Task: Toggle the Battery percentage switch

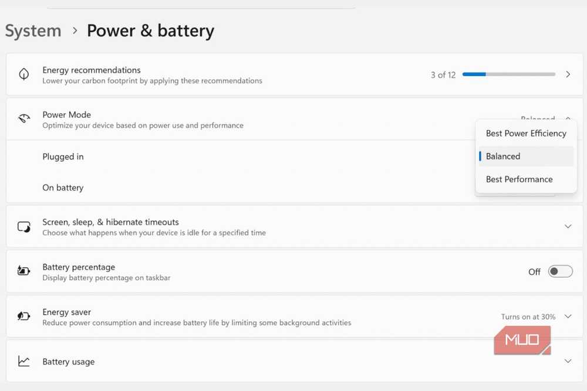Action: tap(561, 271)
